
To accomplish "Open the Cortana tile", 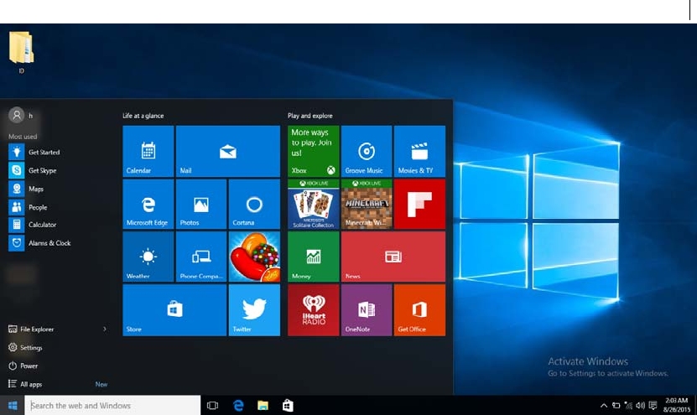I will (254, 204).
